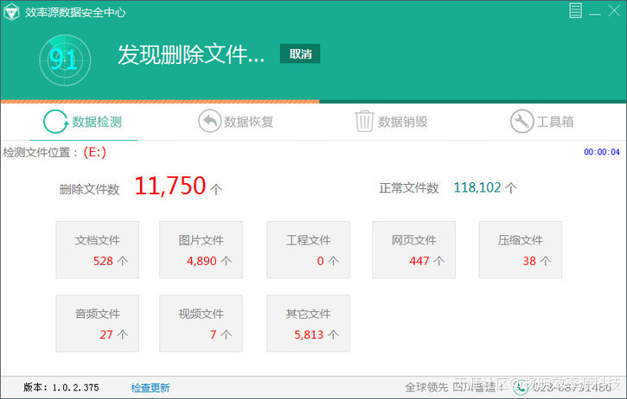Click the 正常文件数 label
The image size is (627, 399).
click(x=409, y=187)
